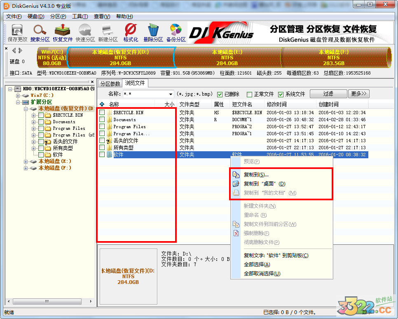Open the 名称 filter dropdown
Image resolution: width=398 pixels, height=319 pixels.
point(171,94)
